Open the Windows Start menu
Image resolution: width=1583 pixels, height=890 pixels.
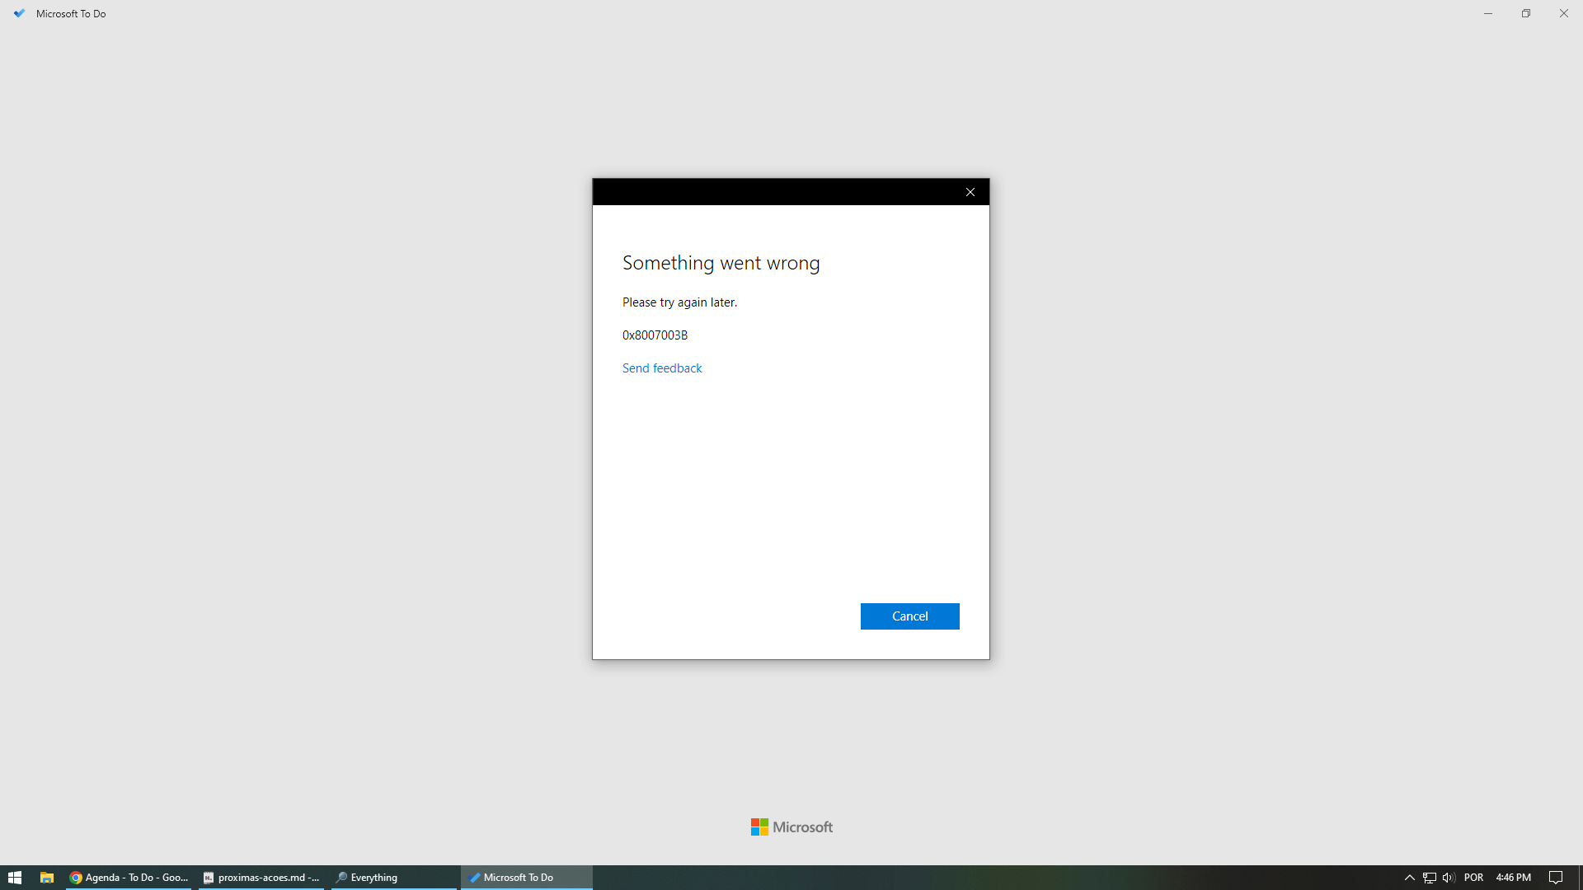(14, 878)
